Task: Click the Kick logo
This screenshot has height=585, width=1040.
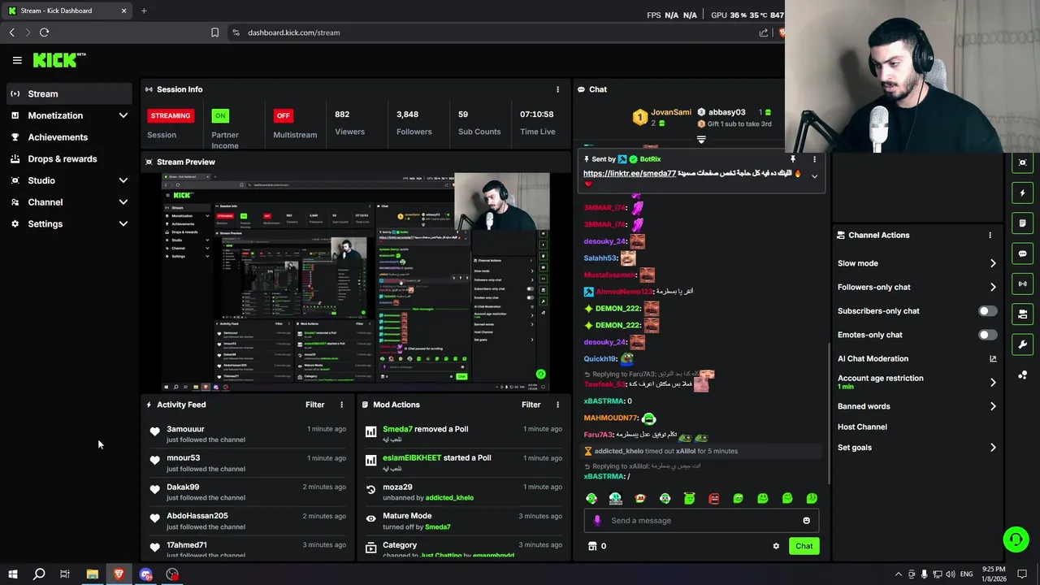Action: point(58,60)
